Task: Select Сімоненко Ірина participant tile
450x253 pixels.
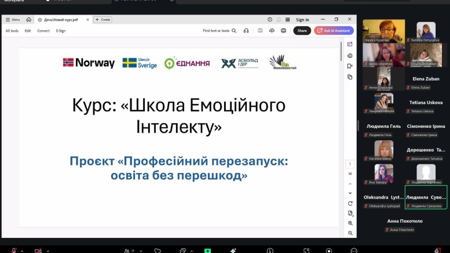Action: pos(426,126)
